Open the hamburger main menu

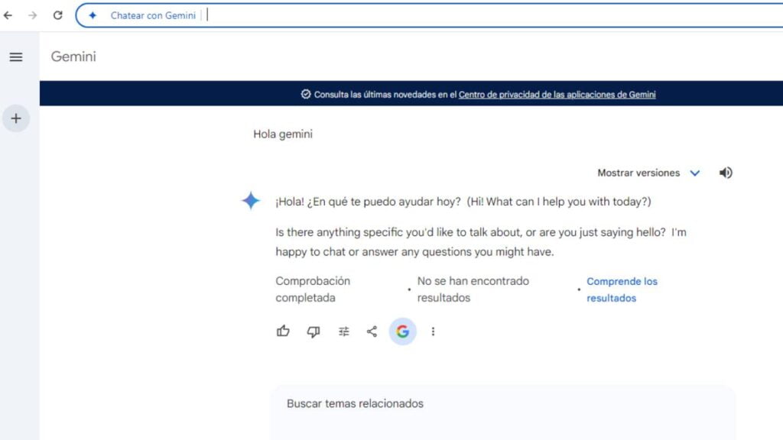(16, 57)
